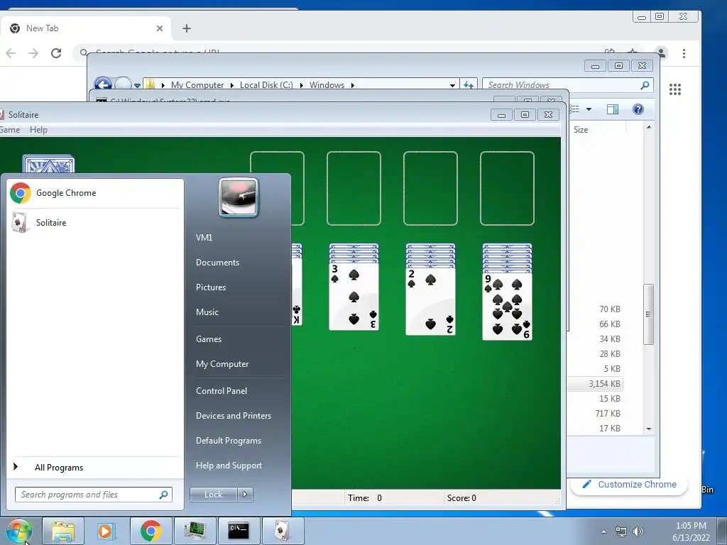Switch to Command Prompt taskbar icon
Screen dimensions: 727x545
tap(239, 531)
